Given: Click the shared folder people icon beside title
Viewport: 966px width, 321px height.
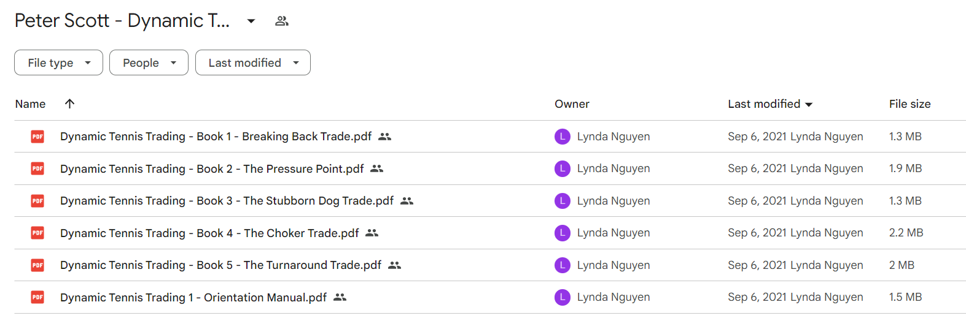Looking at the screenshot, I should coord(282,21).
